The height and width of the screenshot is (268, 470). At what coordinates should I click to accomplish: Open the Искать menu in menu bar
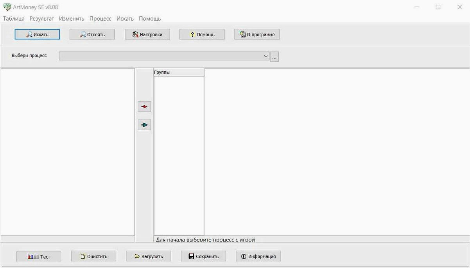(x=125, y=19)
